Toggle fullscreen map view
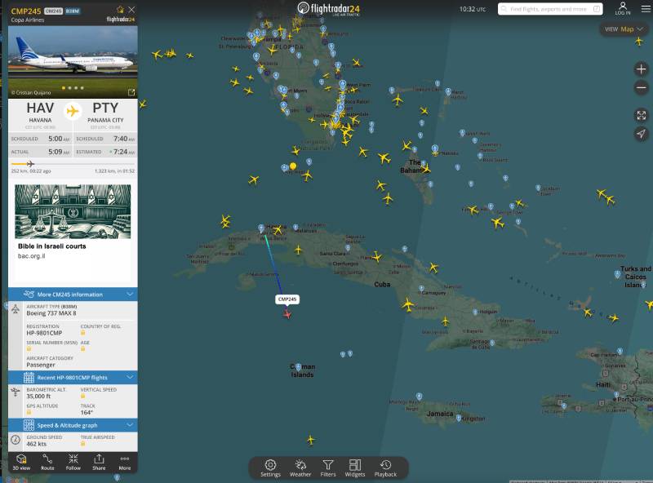This screenshot has height=483, width=653. 642,115
